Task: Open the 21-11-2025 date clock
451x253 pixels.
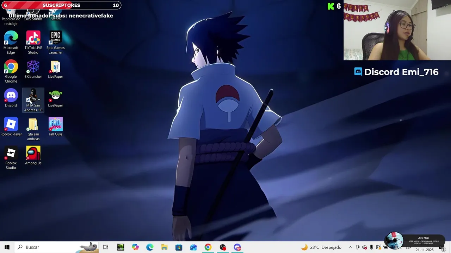Action: click(x=424, y=250)
